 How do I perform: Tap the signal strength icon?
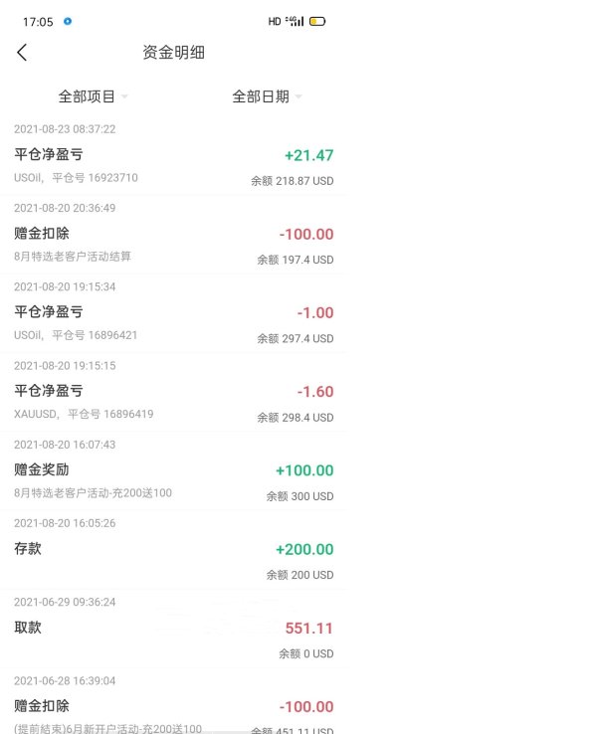click(295, 21)
